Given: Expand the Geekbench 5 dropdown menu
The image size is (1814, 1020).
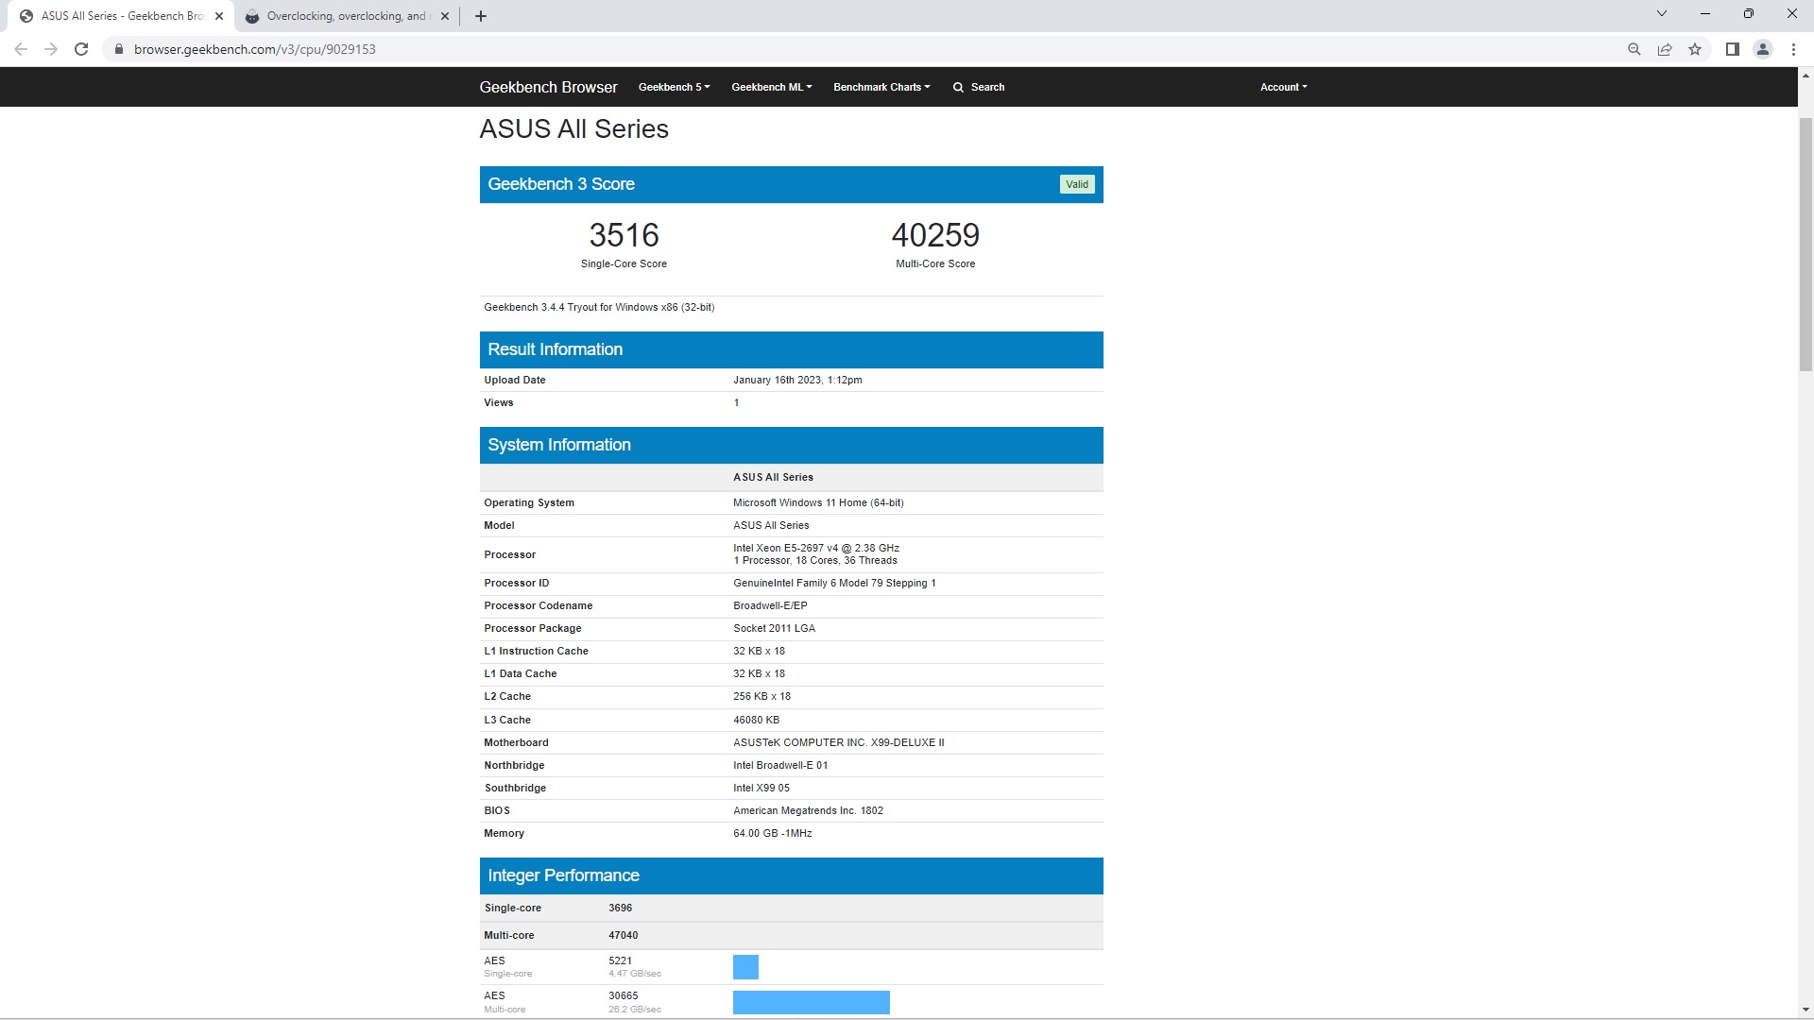Looking at the screenshot, I should point(674,87).
